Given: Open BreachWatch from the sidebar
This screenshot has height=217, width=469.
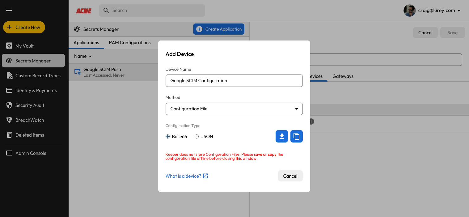Looking at the screenshot, I should pos(30,120).
